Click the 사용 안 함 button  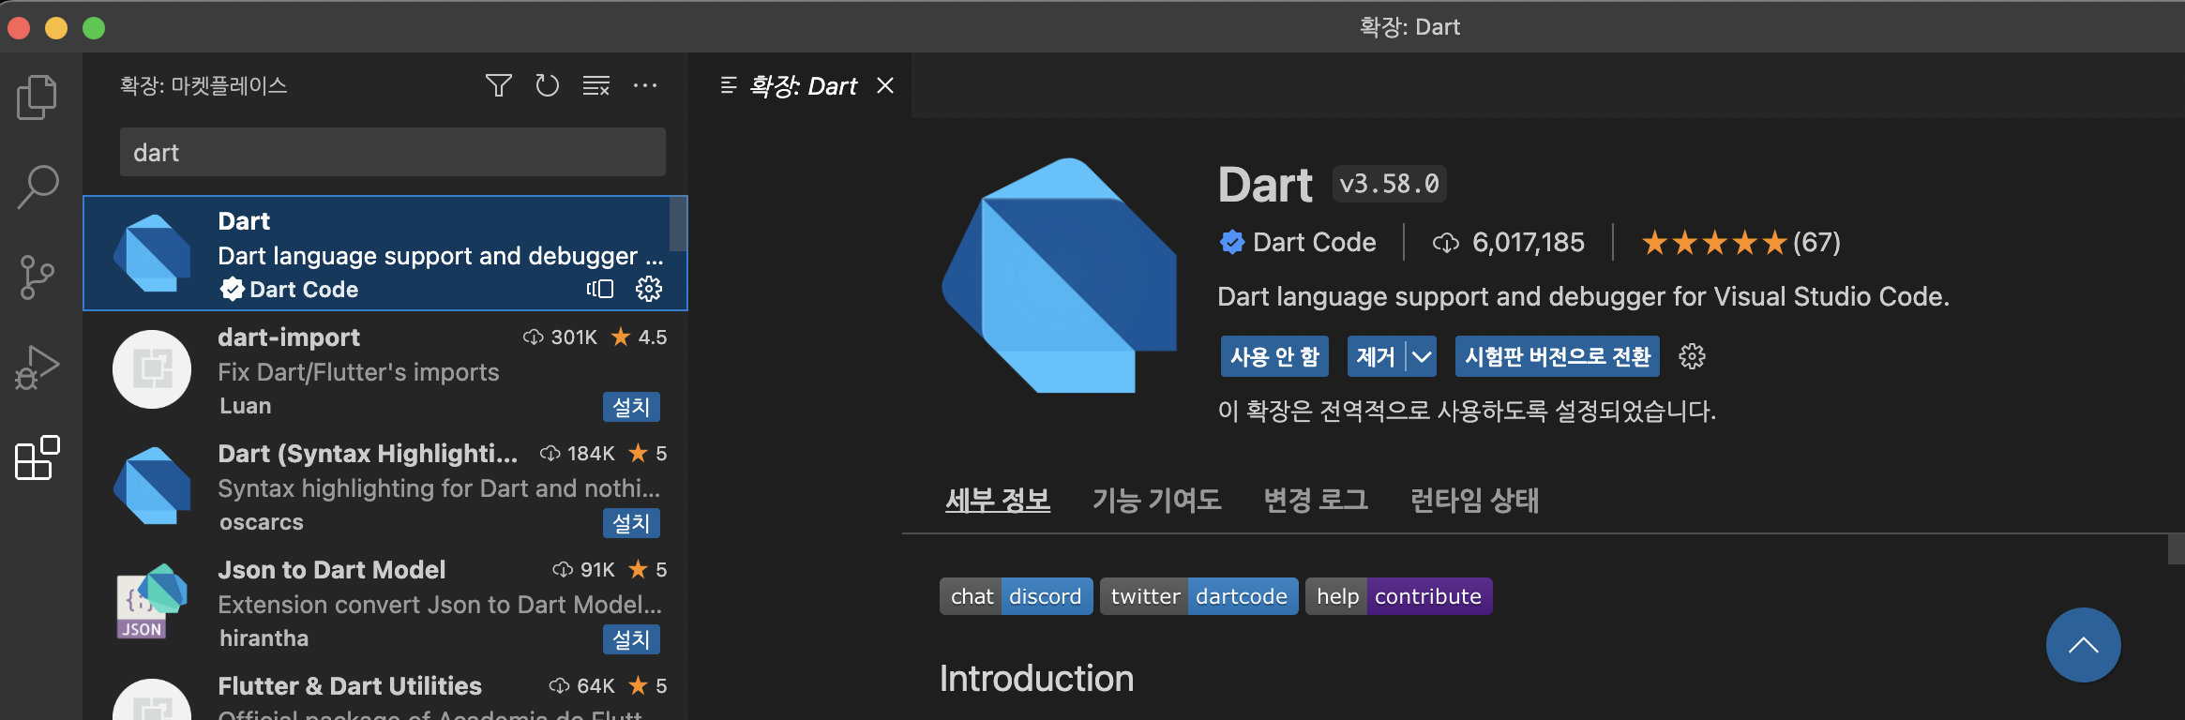[x=1274, y=356]
